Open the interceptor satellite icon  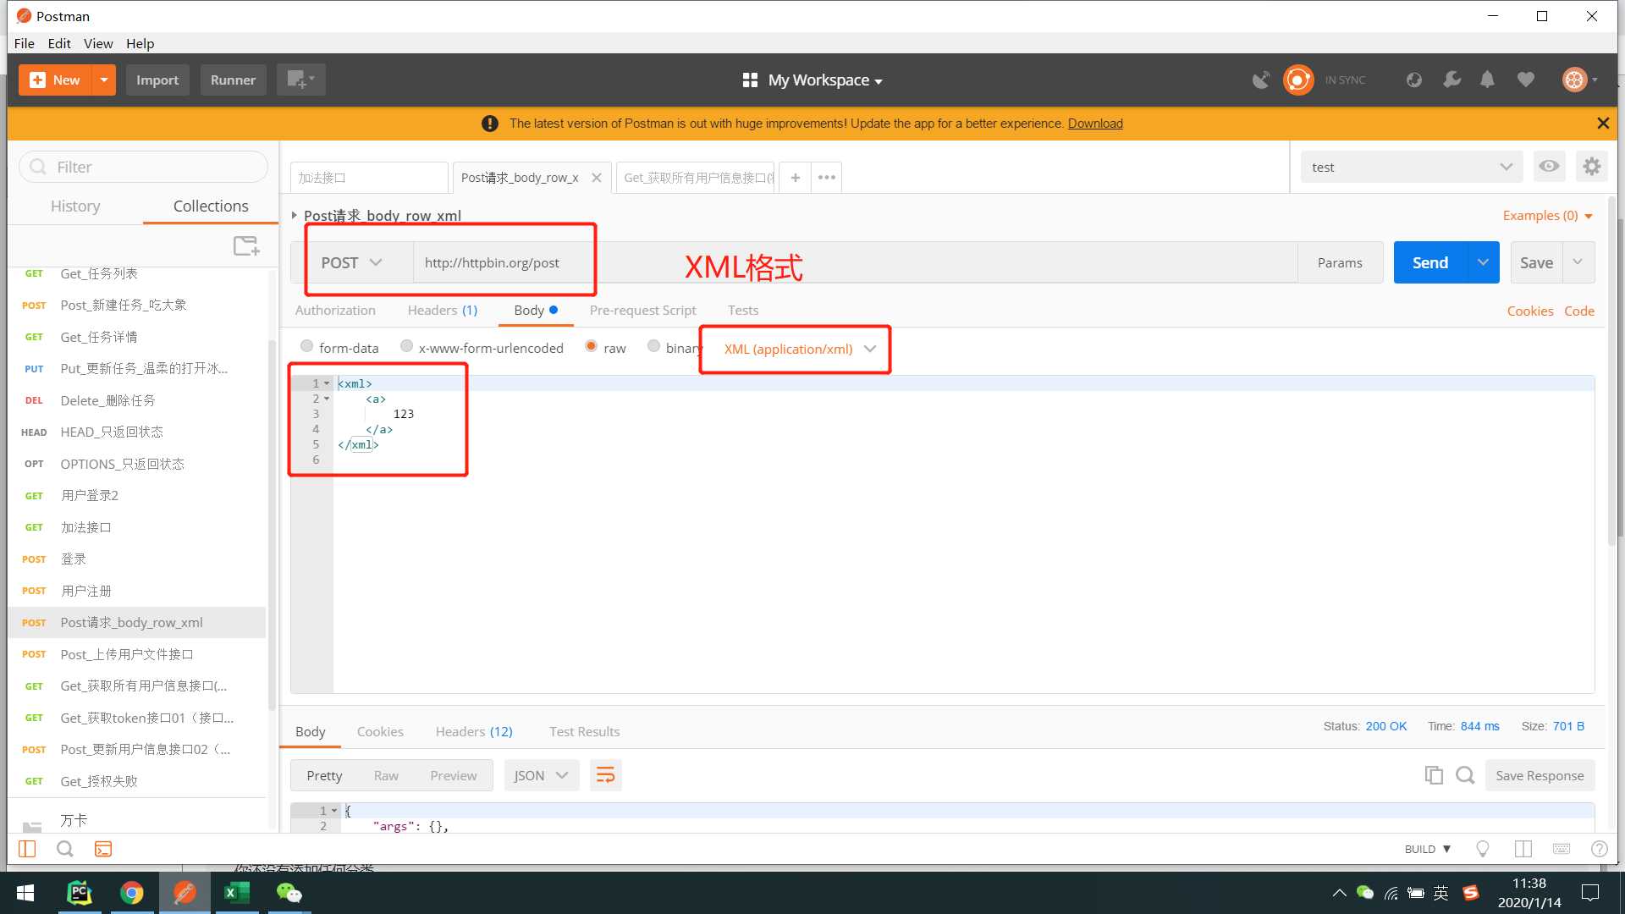pyautogui.click(x=1261, y=80)
